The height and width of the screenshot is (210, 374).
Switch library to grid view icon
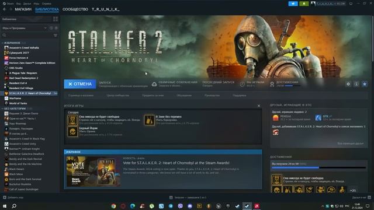(56, 19)
